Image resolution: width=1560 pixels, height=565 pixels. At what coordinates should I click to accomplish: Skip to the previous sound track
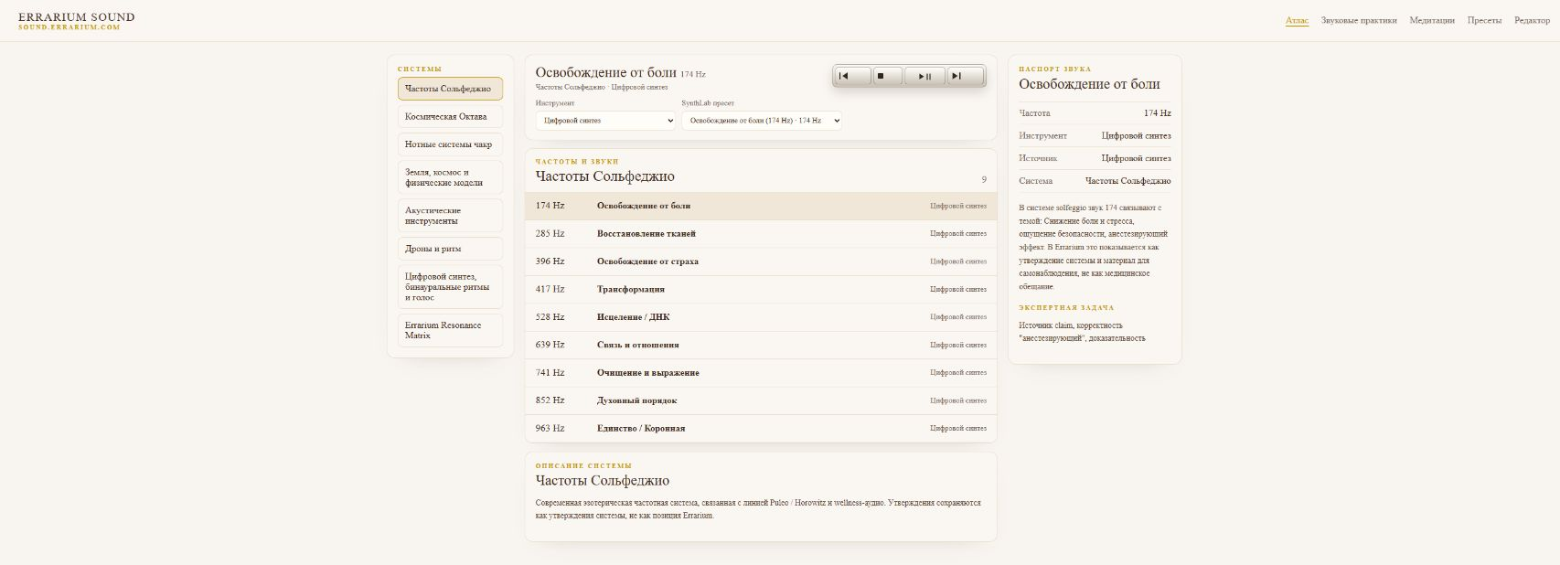click(x=853, y=76)
